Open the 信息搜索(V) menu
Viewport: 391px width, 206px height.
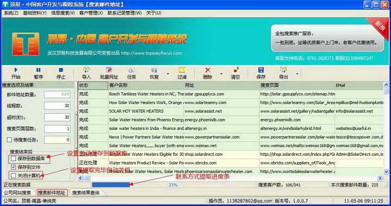63,13
